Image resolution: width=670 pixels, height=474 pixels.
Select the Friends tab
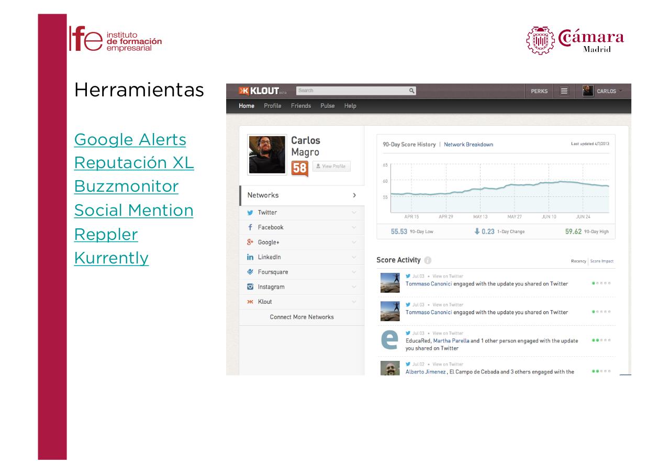tap(301, 106)
